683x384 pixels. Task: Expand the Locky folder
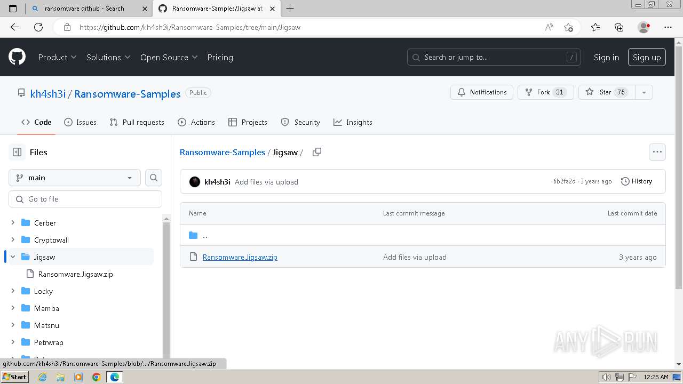pyautogui.click(x=13, y=291)
